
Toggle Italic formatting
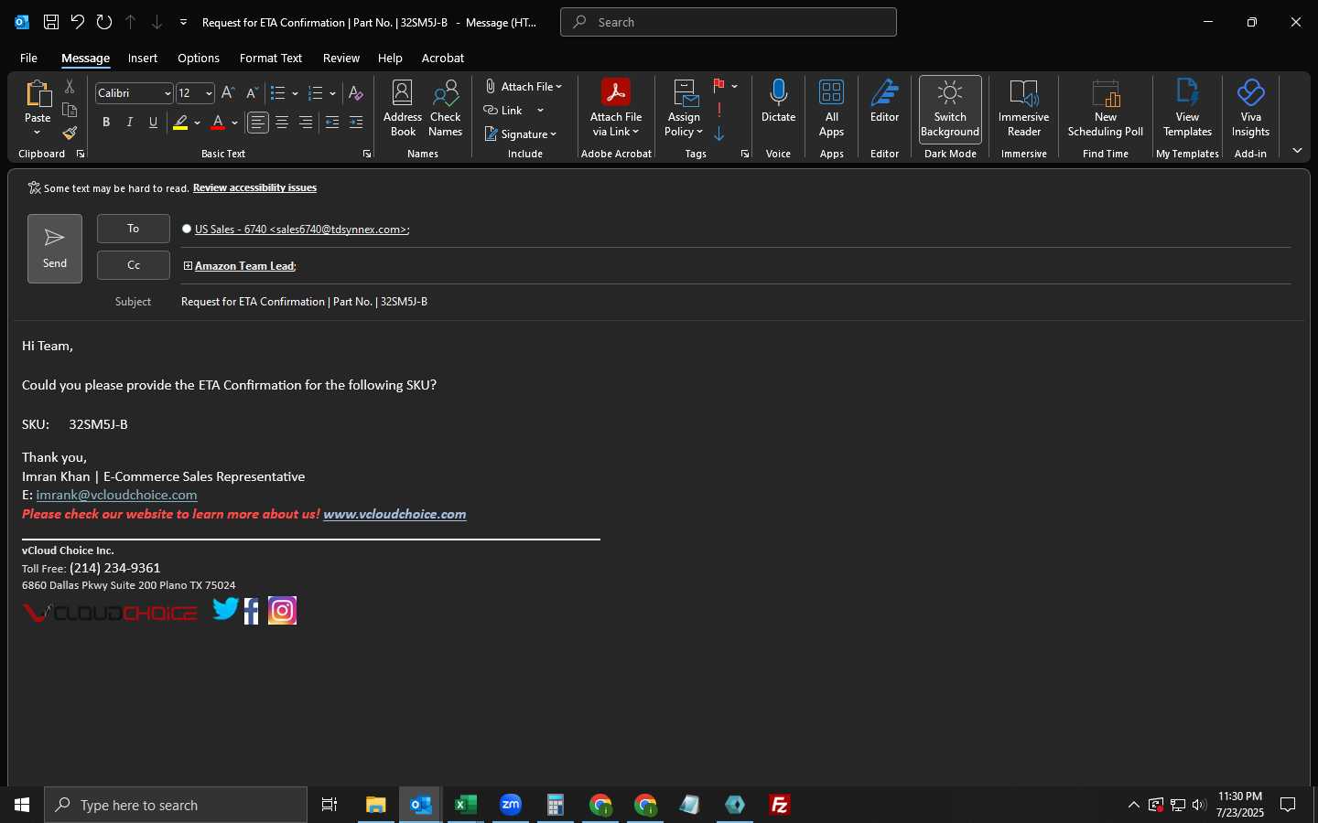point(129,123)
